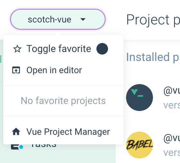The image size is (180, 163).
Task: Open the scotch-vue project dropdown
Action: tap(58, 19)
